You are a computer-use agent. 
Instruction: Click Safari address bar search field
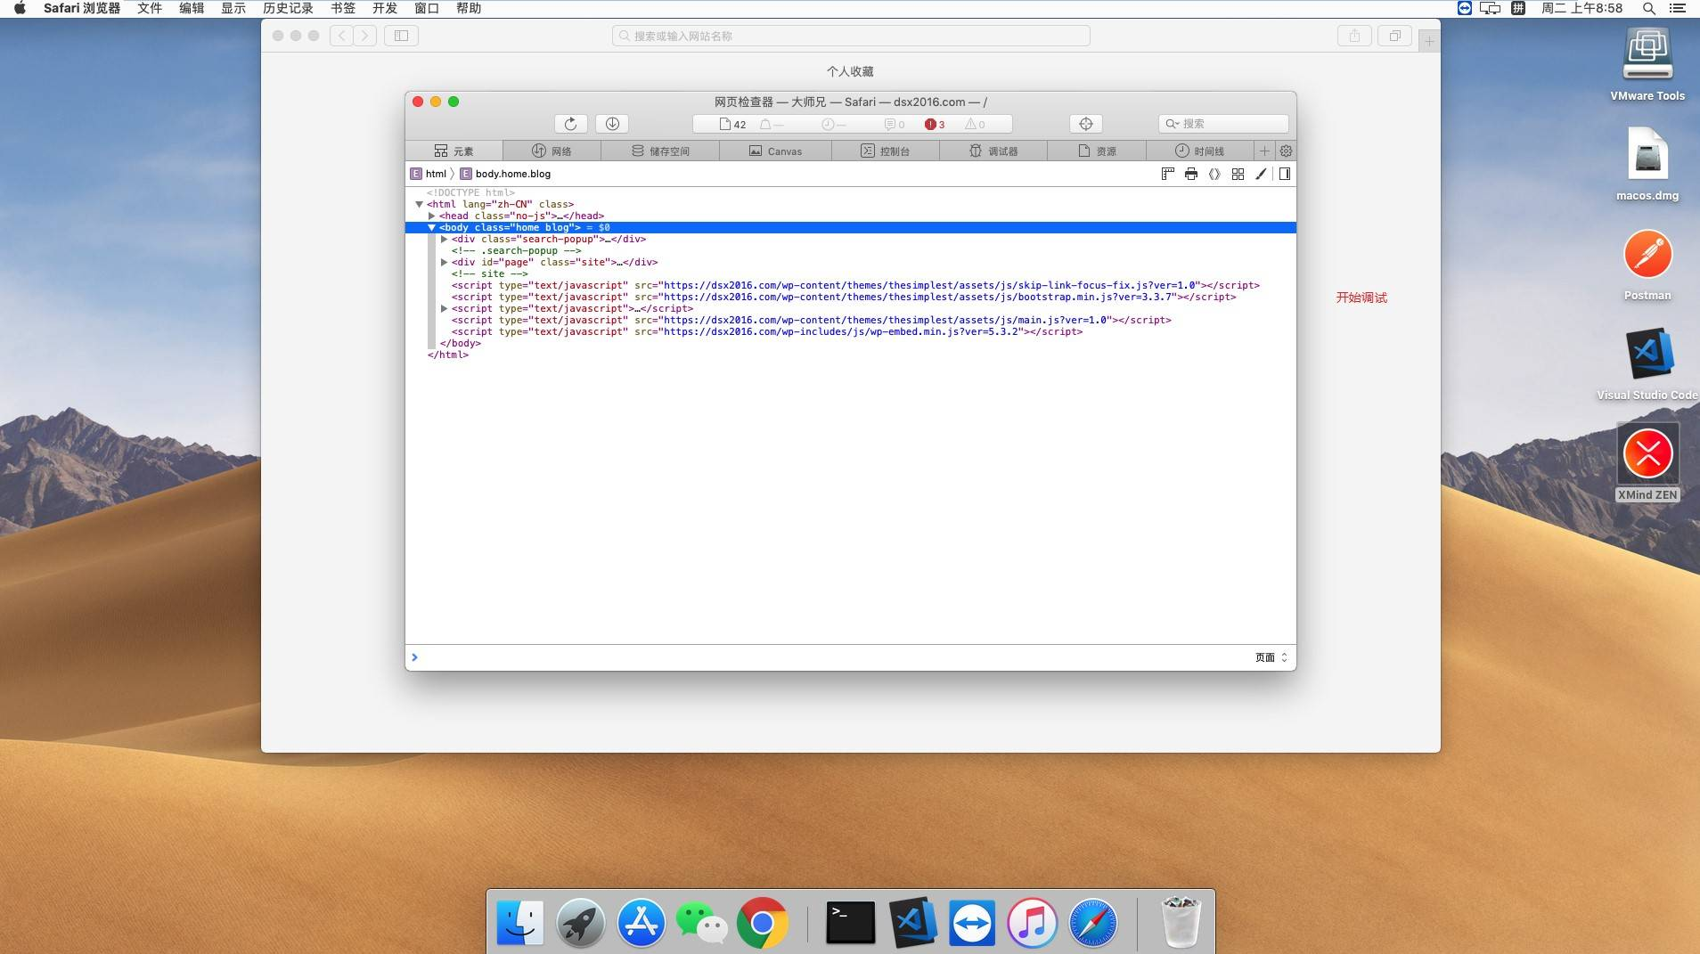851,36
